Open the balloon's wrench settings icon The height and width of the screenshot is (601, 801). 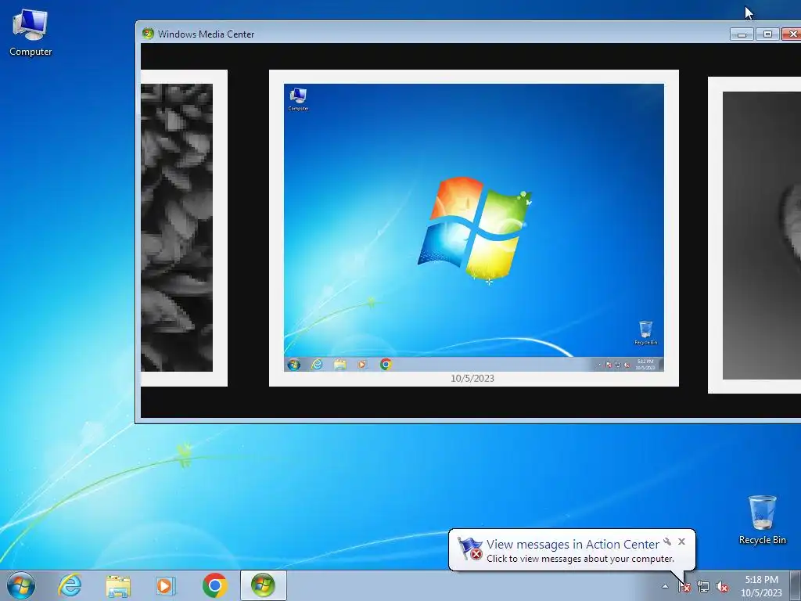coord(667,542)
